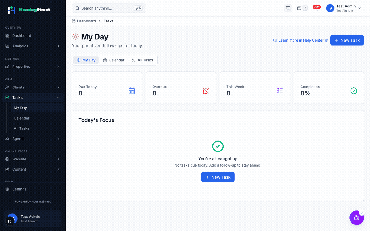Open Calendar in the sidebar submenu
The height and width of the screenshot is (231, 370).
37,118
